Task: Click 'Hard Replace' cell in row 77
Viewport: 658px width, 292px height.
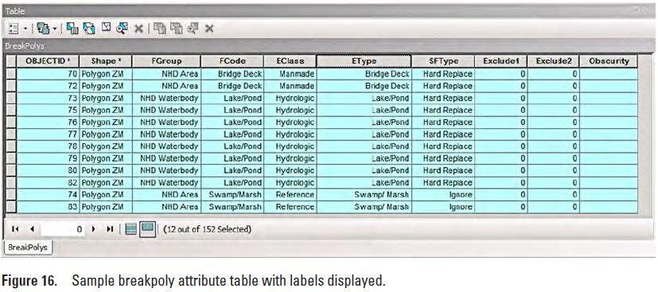Action: pyautogui.click(x=443, y=134)
